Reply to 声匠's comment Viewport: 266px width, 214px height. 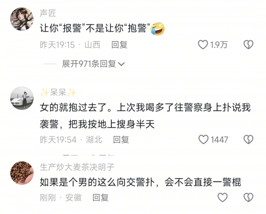pyautogui.click(x=119, y=45)
